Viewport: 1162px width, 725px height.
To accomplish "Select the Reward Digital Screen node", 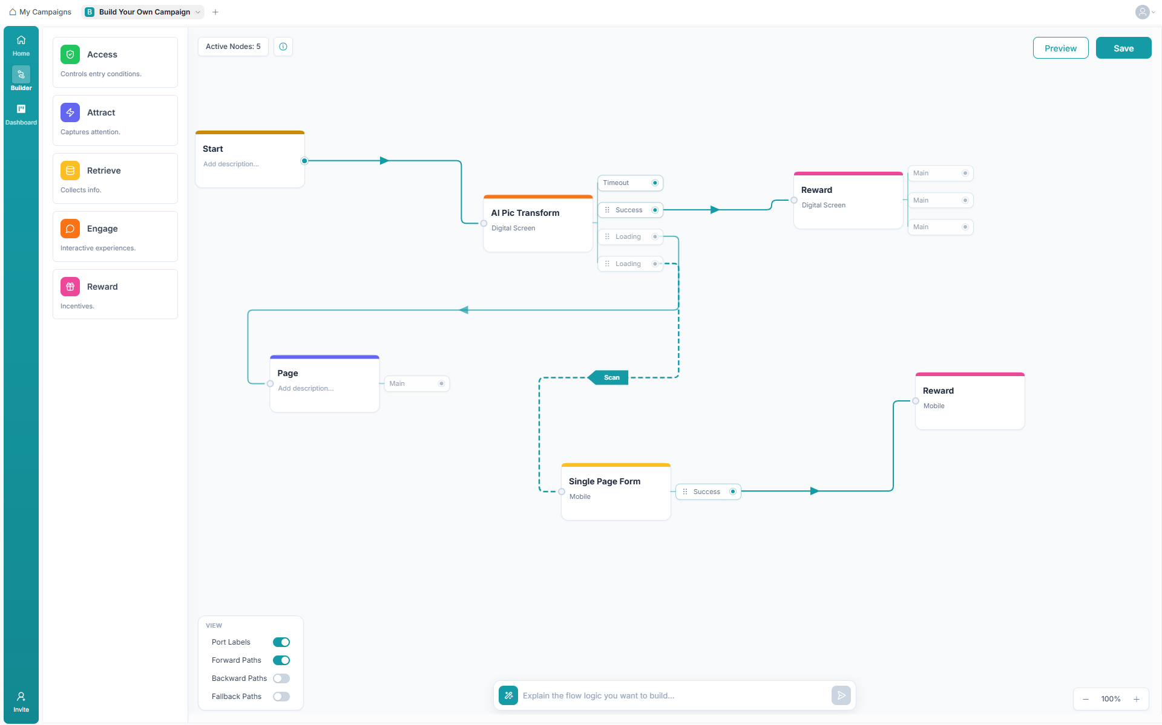I will click(848, 200).
